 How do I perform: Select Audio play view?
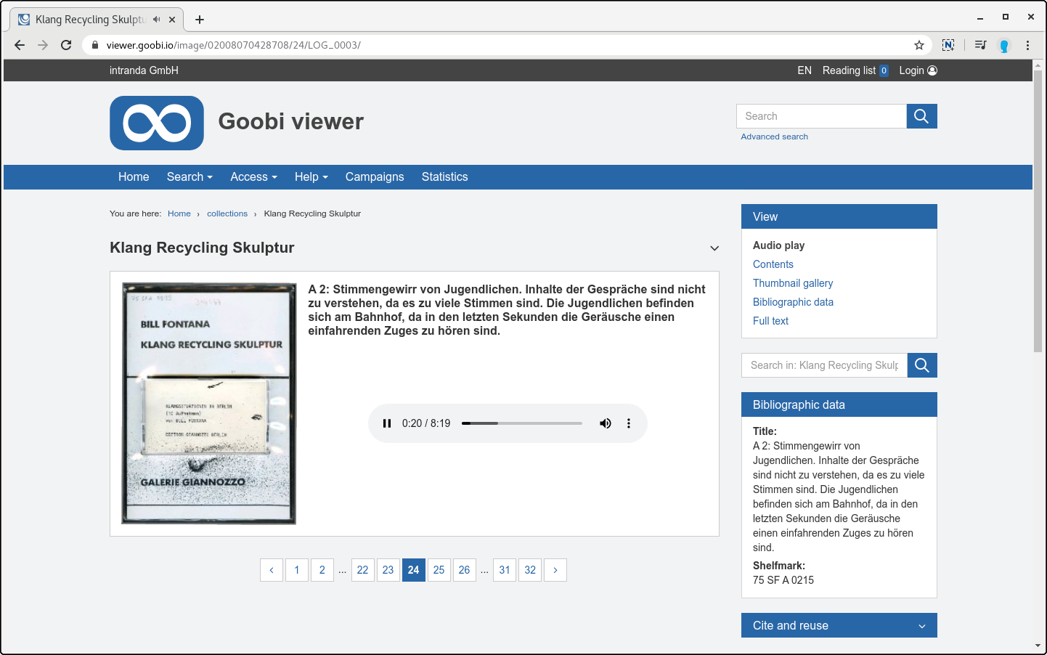click(778, 245)
